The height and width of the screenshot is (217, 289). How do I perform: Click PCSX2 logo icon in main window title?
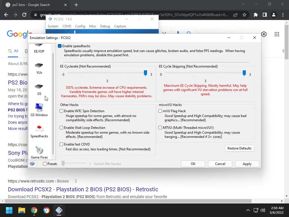point(50,19)
